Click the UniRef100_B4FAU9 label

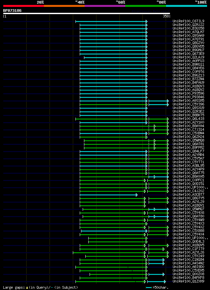click(x=188, y=83)
